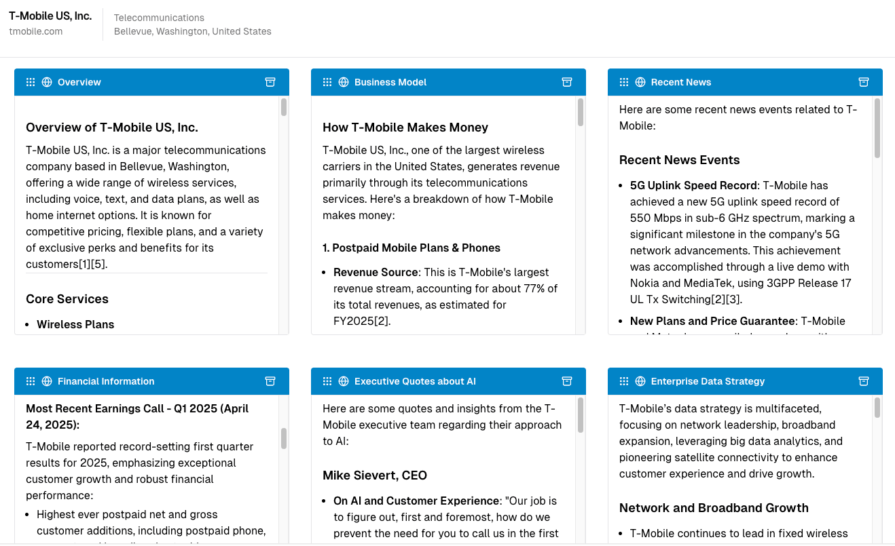Screen dimensions: 895x546
Task: Click the Recent News Events heading
Action: (680, 160)
